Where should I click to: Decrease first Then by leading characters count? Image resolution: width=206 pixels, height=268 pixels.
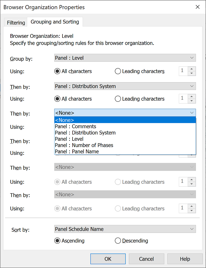pyautogui.click(x=192, y=101)
